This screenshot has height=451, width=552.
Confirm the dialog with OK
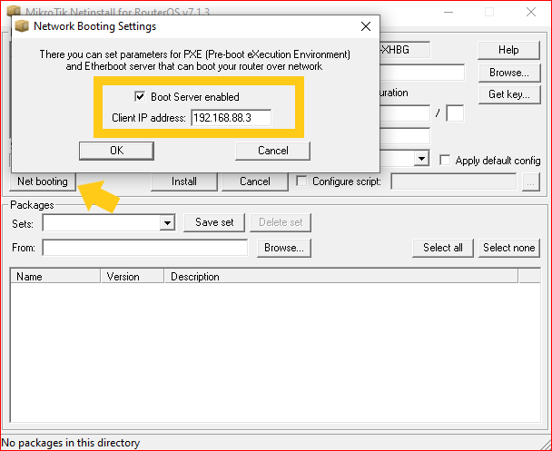tap(116, 151)
